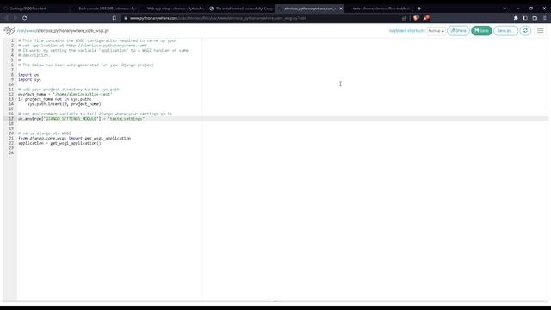Click the Brave shield icon

pyautogui.click(x=416, y=18)
